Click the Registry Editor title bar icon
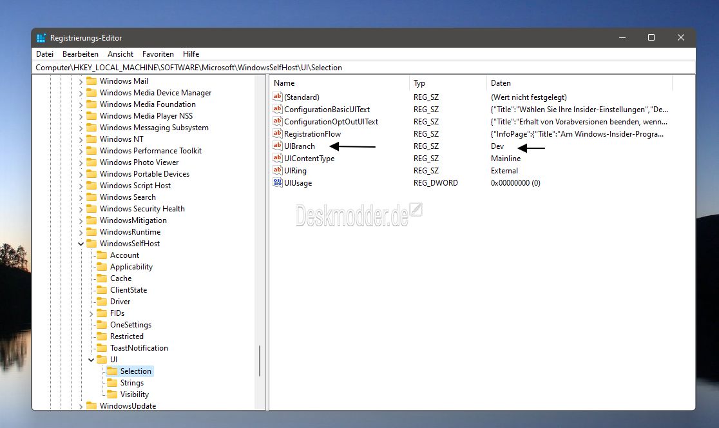This screenshot has width=719, height=428. coord(41,37)
